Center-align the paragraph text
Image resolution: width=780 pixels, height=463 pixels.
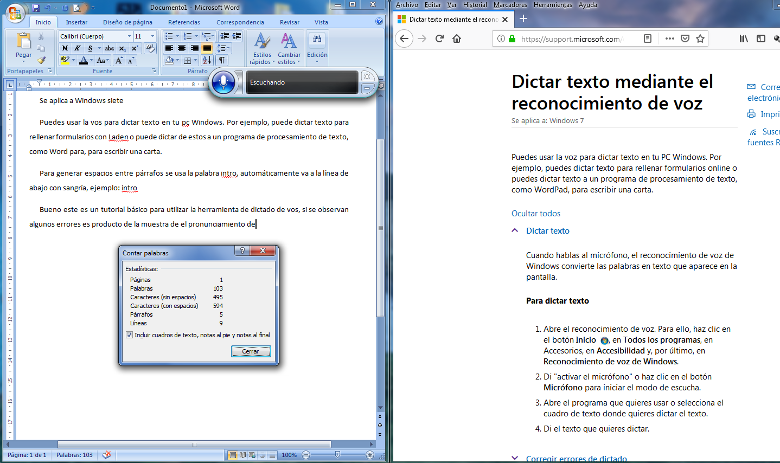coord(182,48)
